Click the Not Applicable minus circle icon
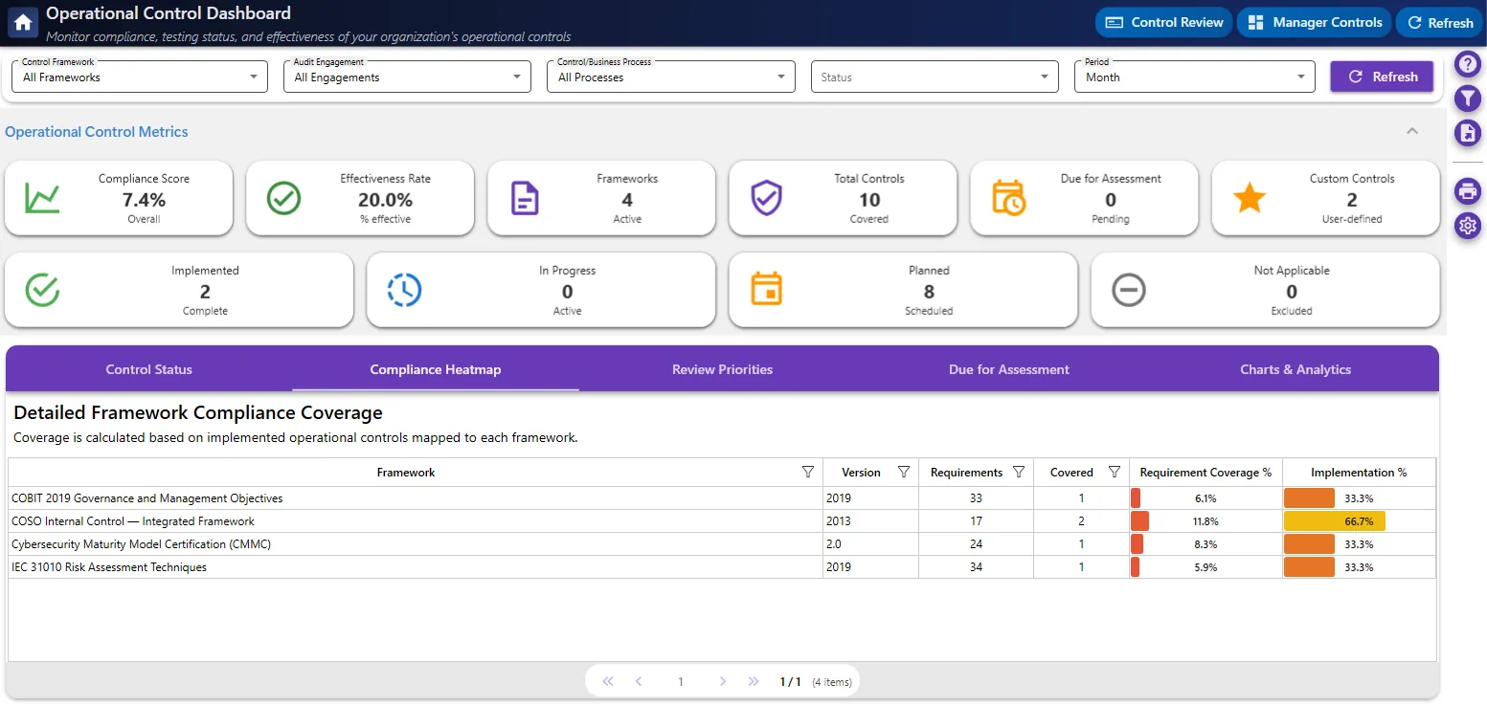Screen dimensions: 1487x707 pyautogui.click(x=1129, y=290)
